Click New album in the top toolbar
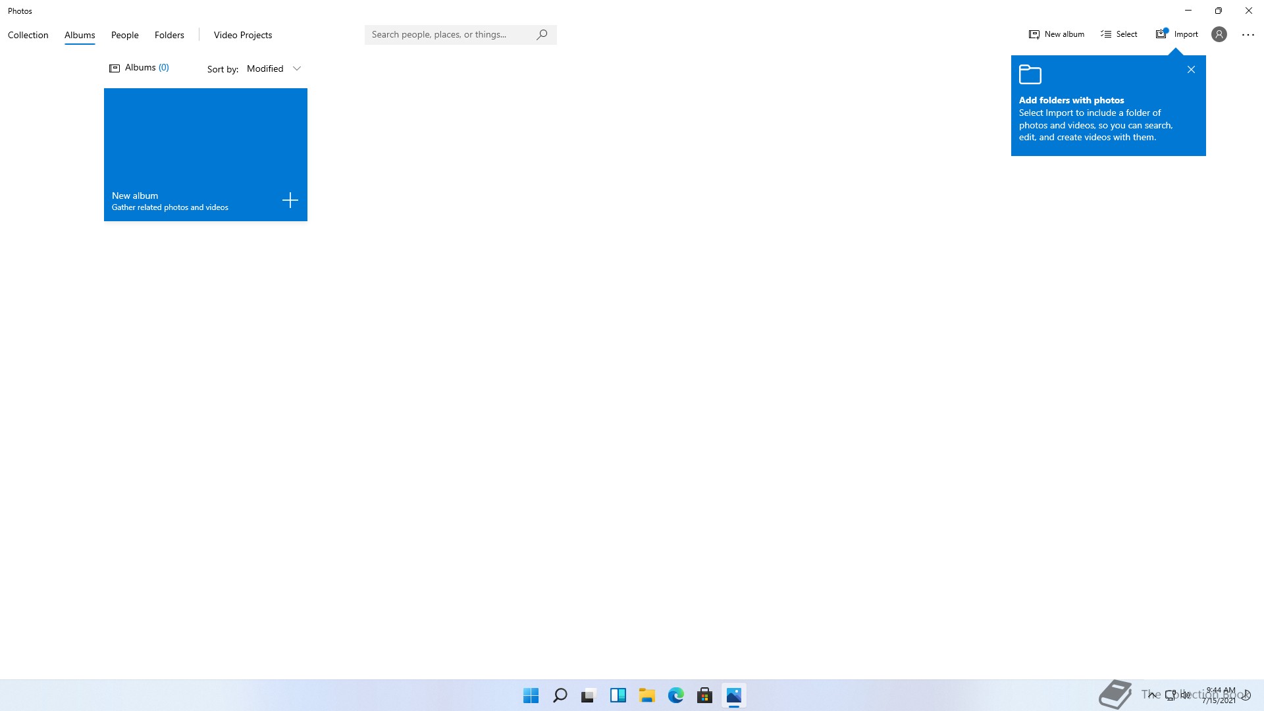This screenshot has width=1264, height=711. click(1056, 34)
